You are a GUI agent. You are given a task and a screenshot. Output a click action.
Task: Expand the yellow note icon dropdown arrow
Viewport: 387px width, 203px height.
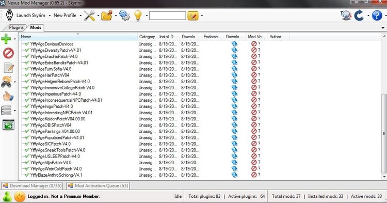(202, 15)
